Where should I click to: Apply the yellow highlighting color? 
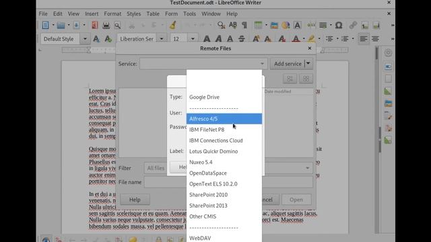[x=311, y=39]
